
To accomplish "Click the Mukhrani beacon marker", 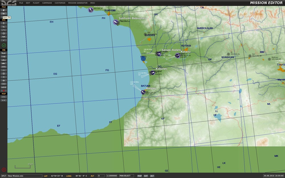I will pyautogui.click(x=269, y=59).
